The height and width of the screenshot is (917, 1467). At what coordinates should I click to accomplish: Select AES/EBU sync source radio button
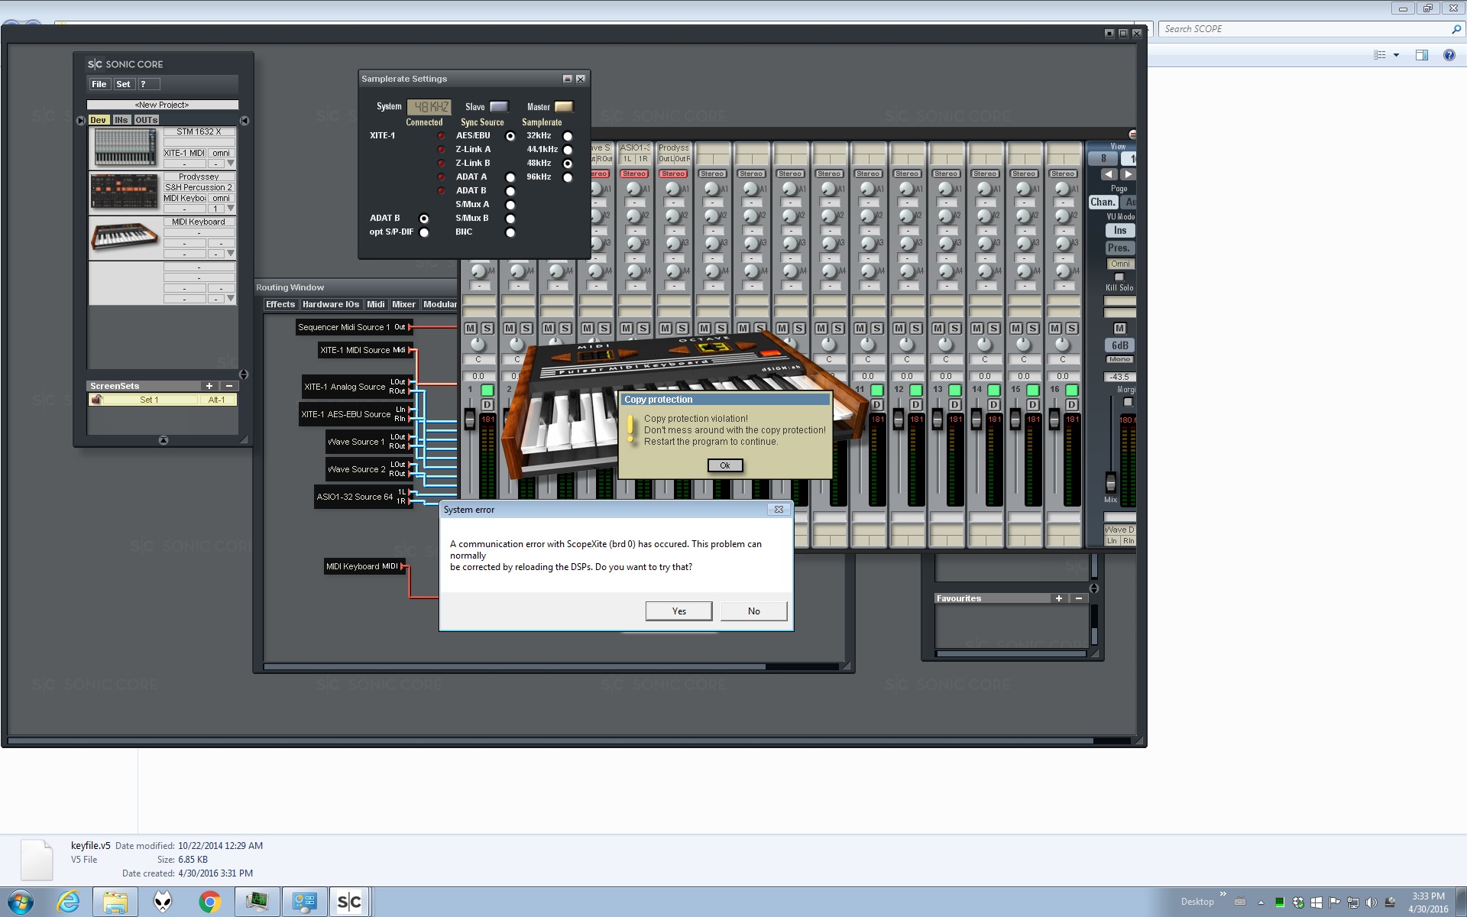coord(510,136)
